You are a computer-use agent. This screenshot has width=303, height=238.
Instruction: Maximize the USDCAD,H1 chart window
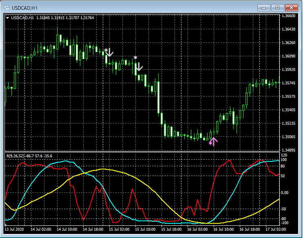pyautogui.click(x=277, y=7)
